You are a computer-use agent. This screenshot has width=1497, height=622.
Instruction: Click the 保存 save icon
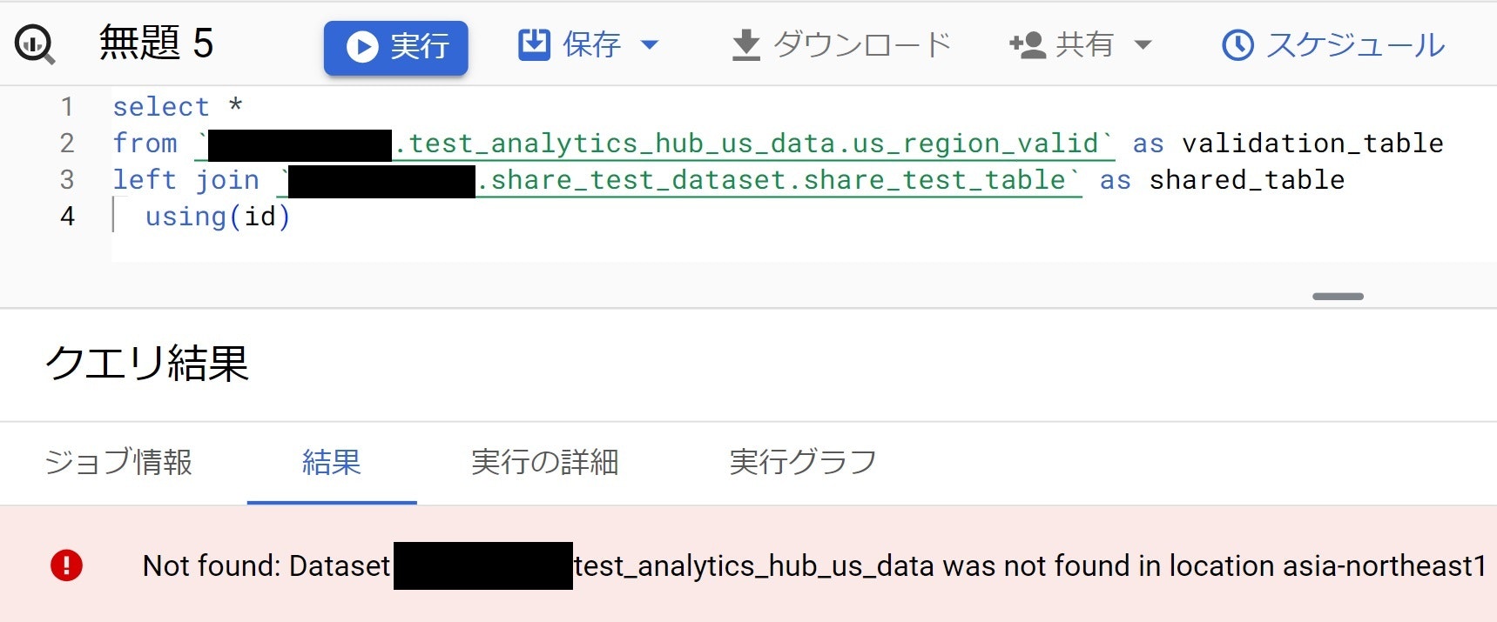pos(533,43)
